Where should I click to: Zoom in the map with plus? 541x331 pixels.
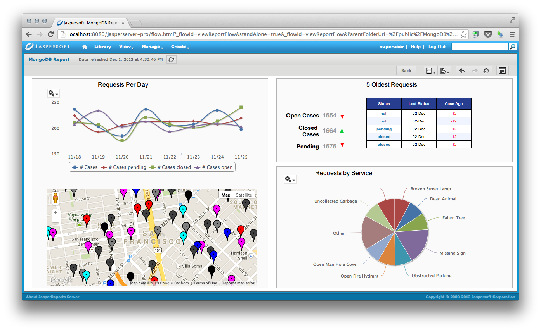(x=55, y=212)
